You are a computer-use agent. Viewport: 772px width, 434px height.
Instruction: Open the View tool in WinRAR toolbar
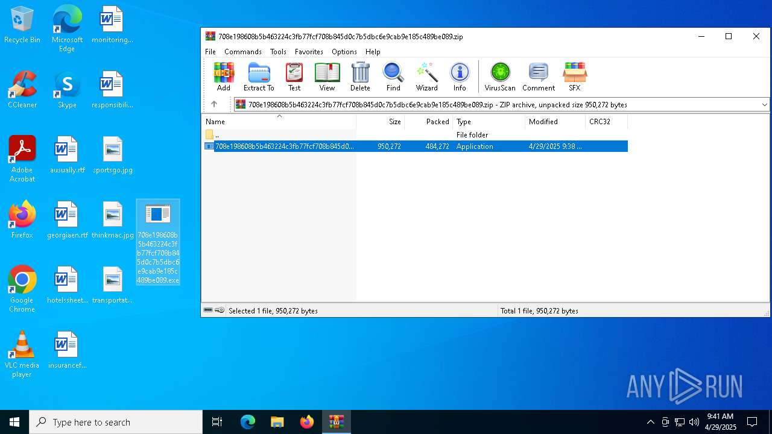[x=327, y=77]
